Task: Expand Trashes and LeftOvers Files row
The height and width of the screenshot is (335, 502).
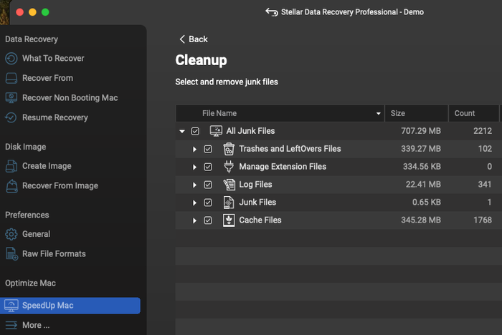Action: (194, 150)
